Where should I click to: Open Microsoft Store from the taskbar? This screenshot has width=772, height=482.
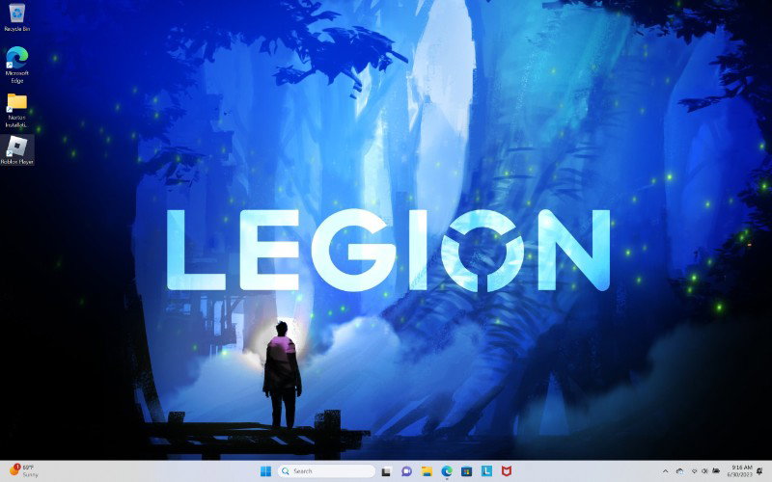coord(467,471)
